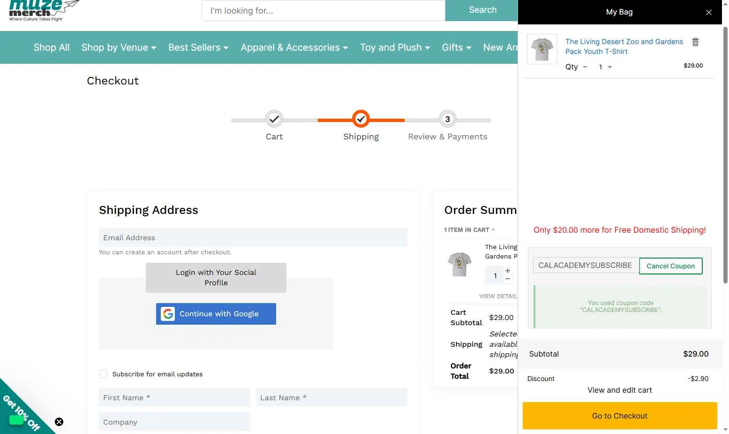Decrease quantity in order summary
Viewport: 729px width, 434px height.
tap(508, 279)
